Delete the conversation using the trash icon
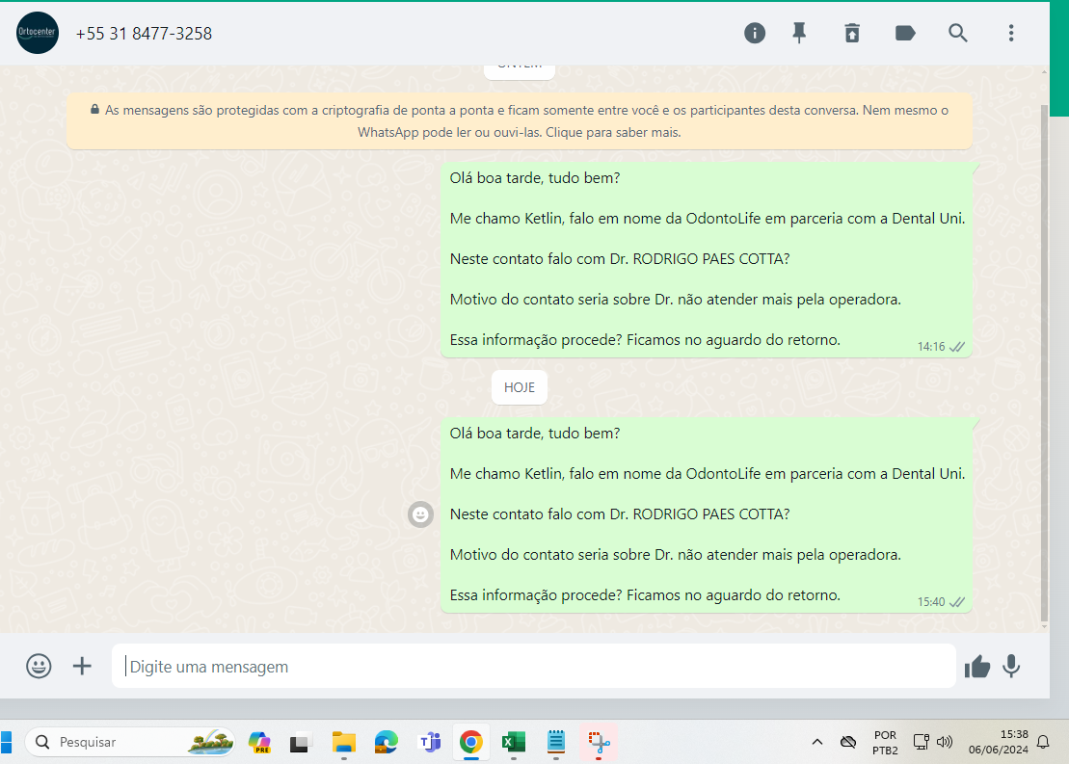The height and width of the screenshot is (764, 1069). click(x=851, y=33)
